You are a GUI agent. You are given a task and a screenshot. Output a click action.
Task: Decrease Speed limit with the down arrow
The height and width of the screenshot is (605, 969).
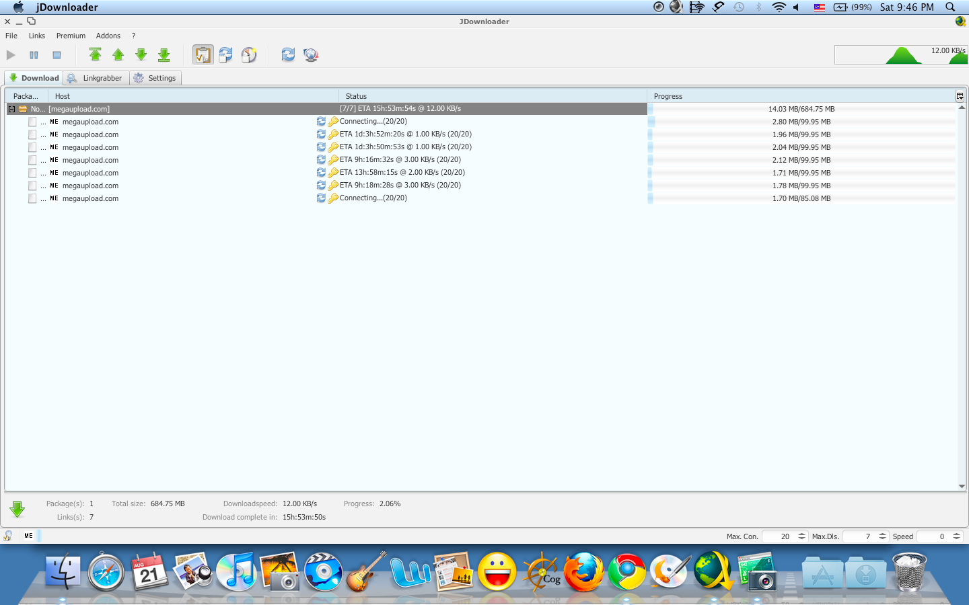pos(956,538)
